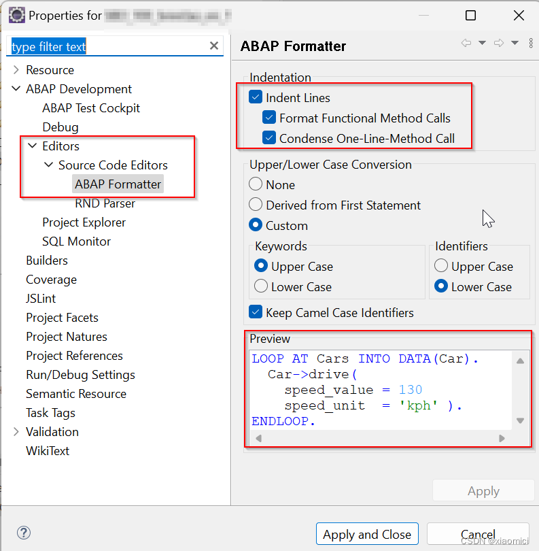The width and height of the screenshot is (539, 551).
Task: Click the preview pane's down scroll arrow
Action: tap(520, 420)
